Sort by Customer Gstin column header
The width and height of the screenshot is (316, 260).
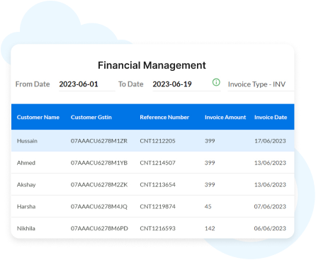(x=91, y=117)
